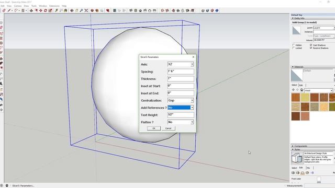Pick the dark brown wood swatch in last row
This screenshot has width=335, height=188.
[296, 116]
